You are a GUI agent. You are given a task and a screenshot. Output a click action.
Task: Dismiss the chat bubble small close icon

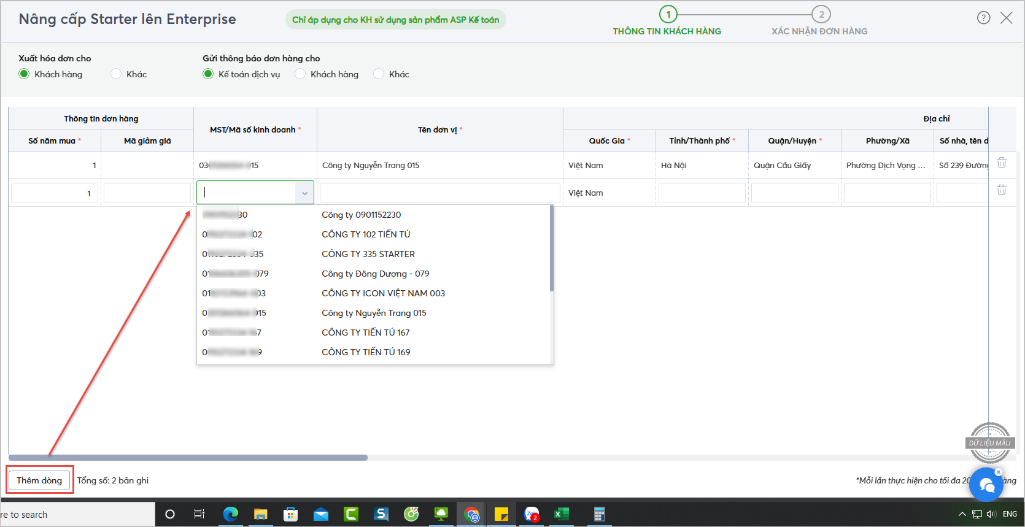(x=999, y=472)
